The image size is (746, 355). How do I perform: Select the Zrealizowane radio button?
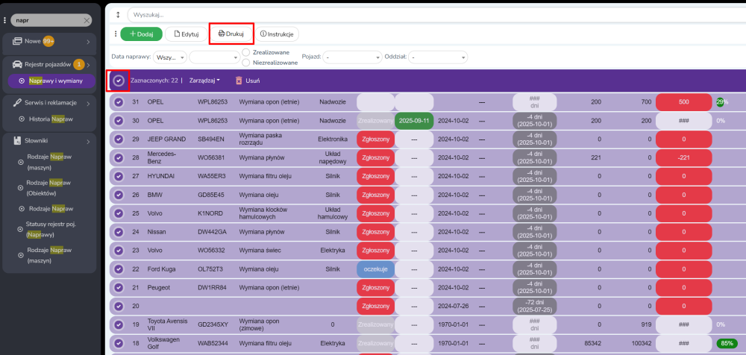point(246,52)
